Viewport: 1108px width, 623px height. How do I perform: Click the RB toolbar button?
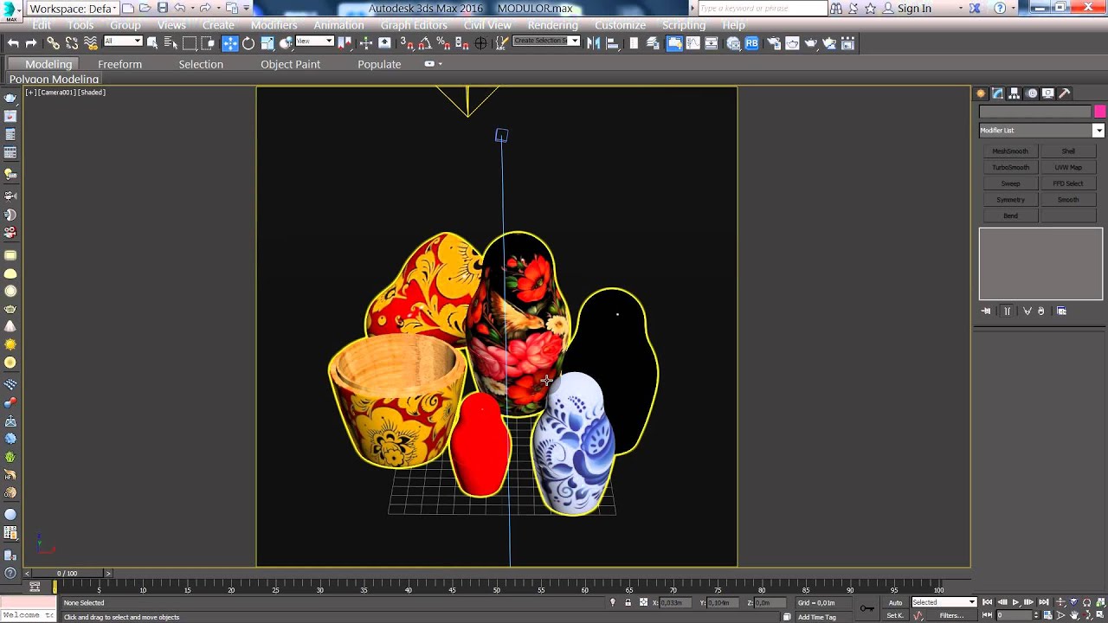click(x=751, y=43)
